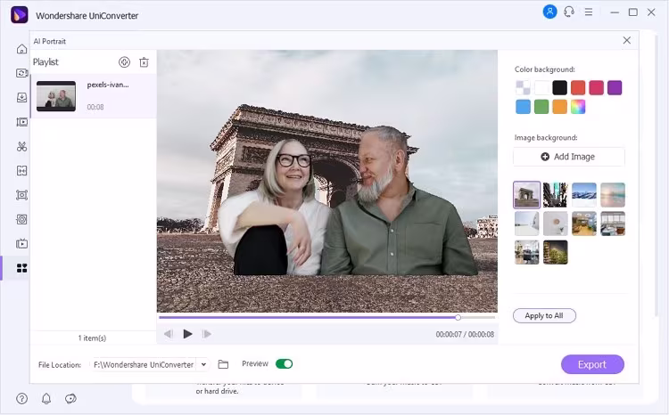669x415 pixels.
Task: Open the notifications bell icon
Action: 46,398
